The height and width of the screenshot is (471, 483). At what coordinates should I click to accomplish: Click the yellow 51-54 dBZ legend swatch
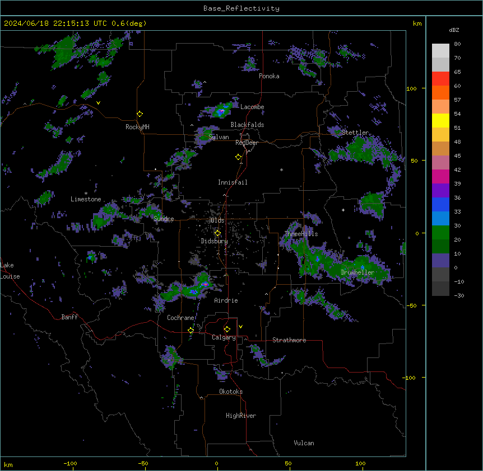440,121
